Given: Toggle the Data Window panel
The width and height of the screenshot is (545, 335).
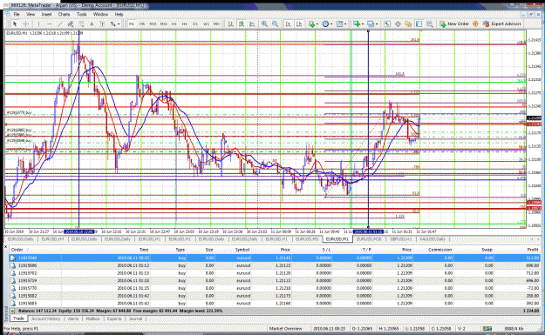Looking at the screenshot, I should (398, 24).
